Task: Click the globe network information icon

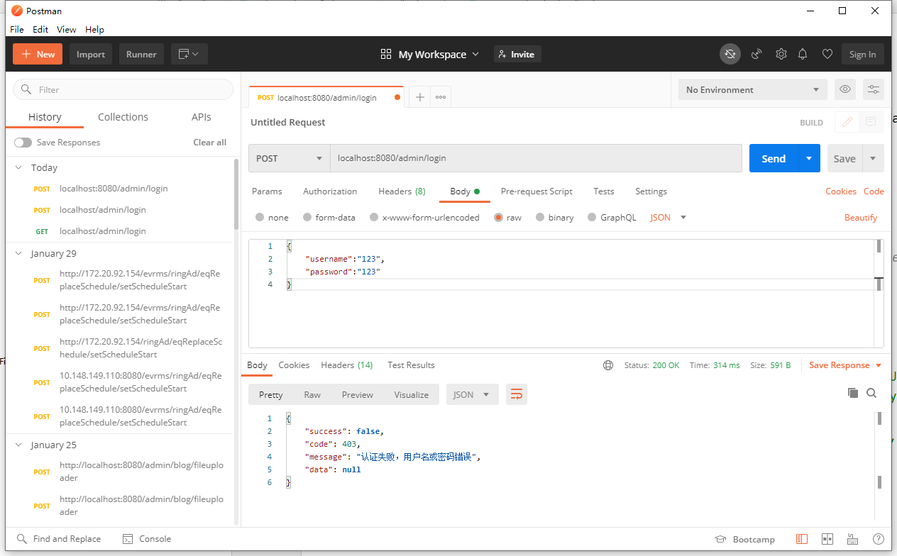Action: tap(608, 365)
